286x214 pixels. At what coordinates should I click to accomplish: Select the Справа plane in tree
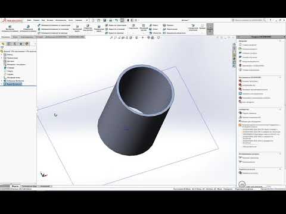pyautogui.click(x=8, y=74)
